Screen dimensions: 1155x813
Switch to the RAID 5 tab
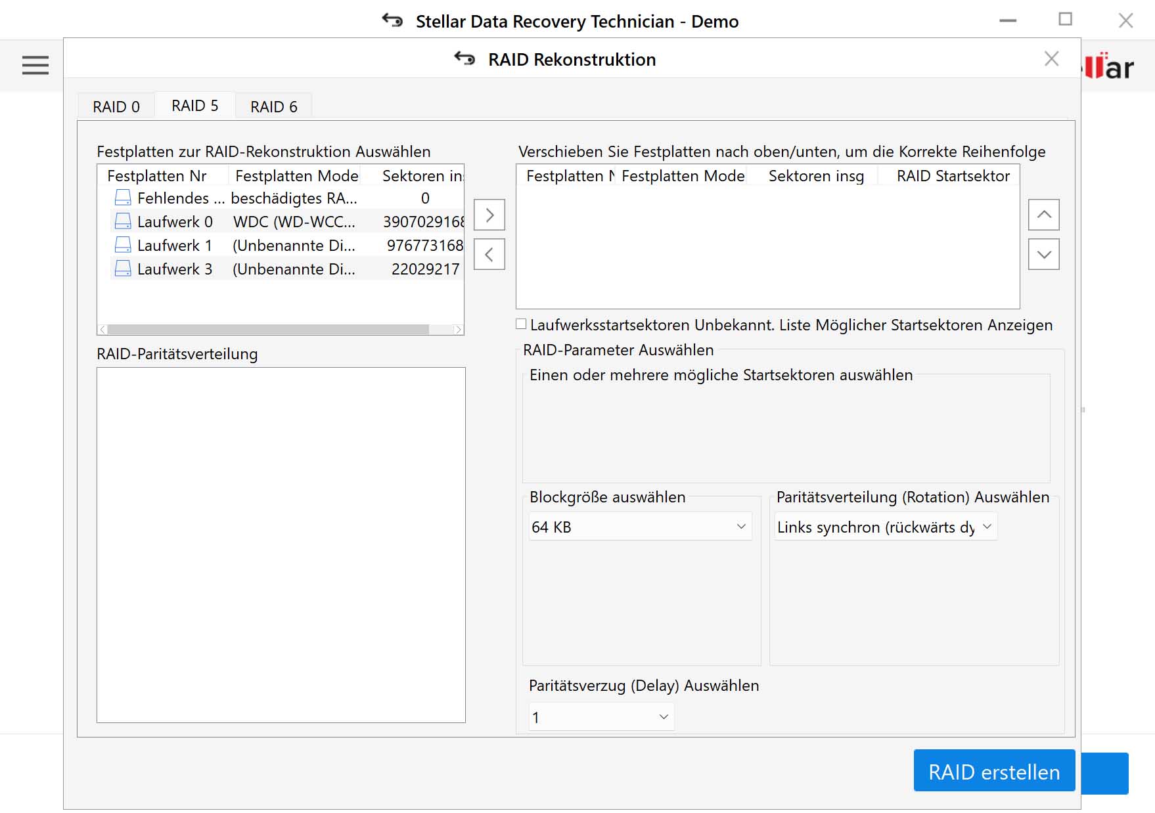[195, 105]
